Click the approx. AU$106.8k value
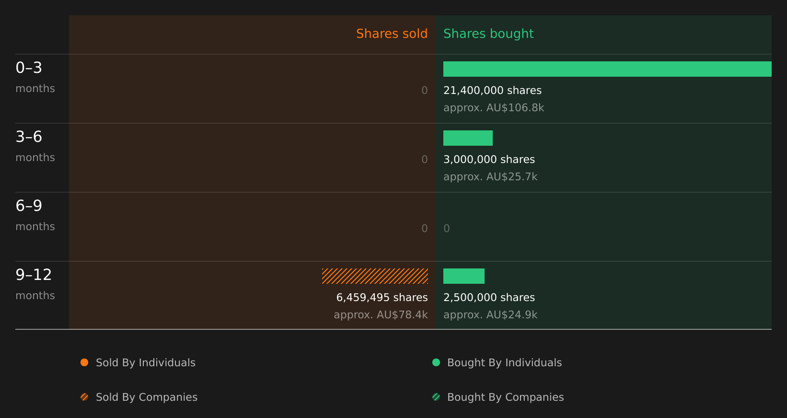 [x=494, y=108]
